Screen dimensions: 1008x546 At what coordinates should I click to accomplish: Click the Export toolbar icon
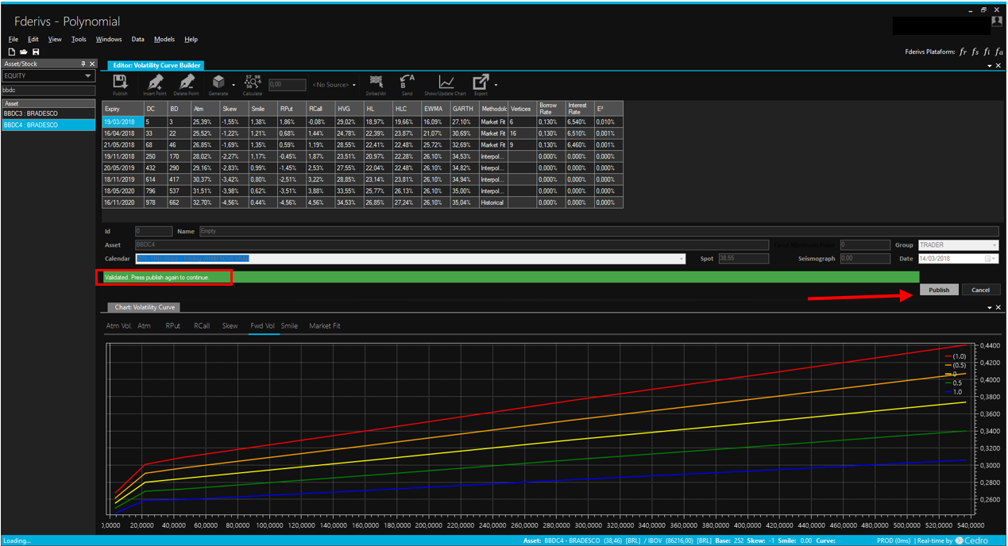click(481, 83)
